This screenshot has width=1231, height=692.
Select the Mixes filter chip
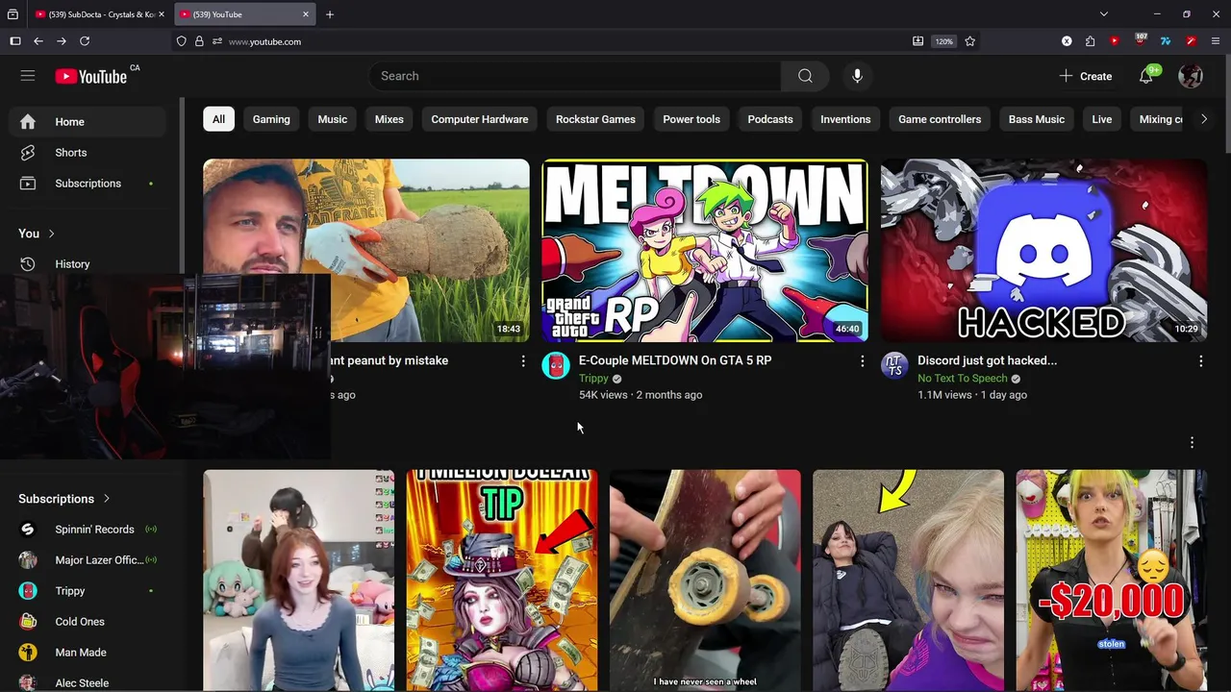click(389, 119)
